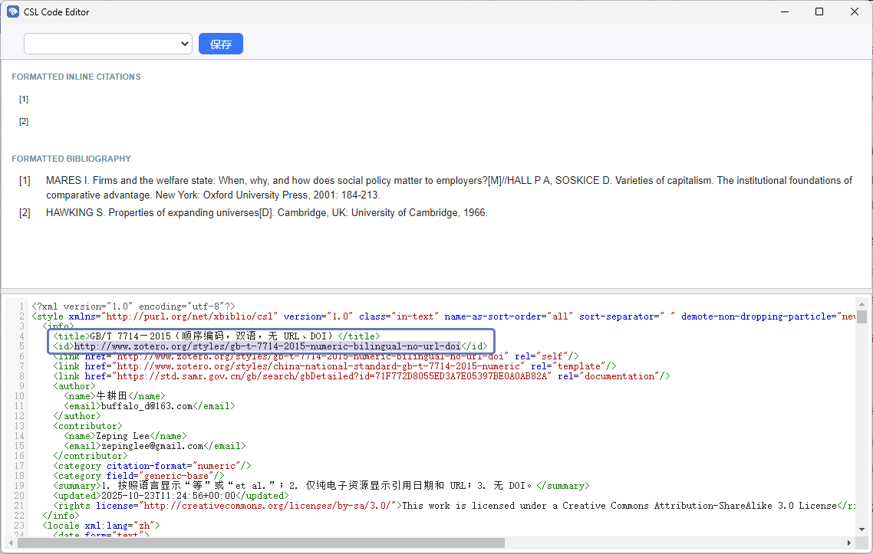Image resolution: width=873 pixels, height=554 pixels.
Task: Click the horizontal scrollbar left arrow
Action: coord(11,543)
